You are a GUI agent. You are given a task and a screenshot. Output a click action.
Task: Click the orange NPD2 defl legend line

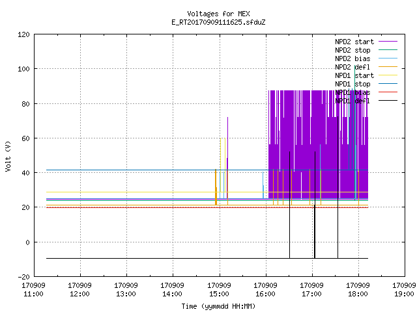(x=388, y=67)
